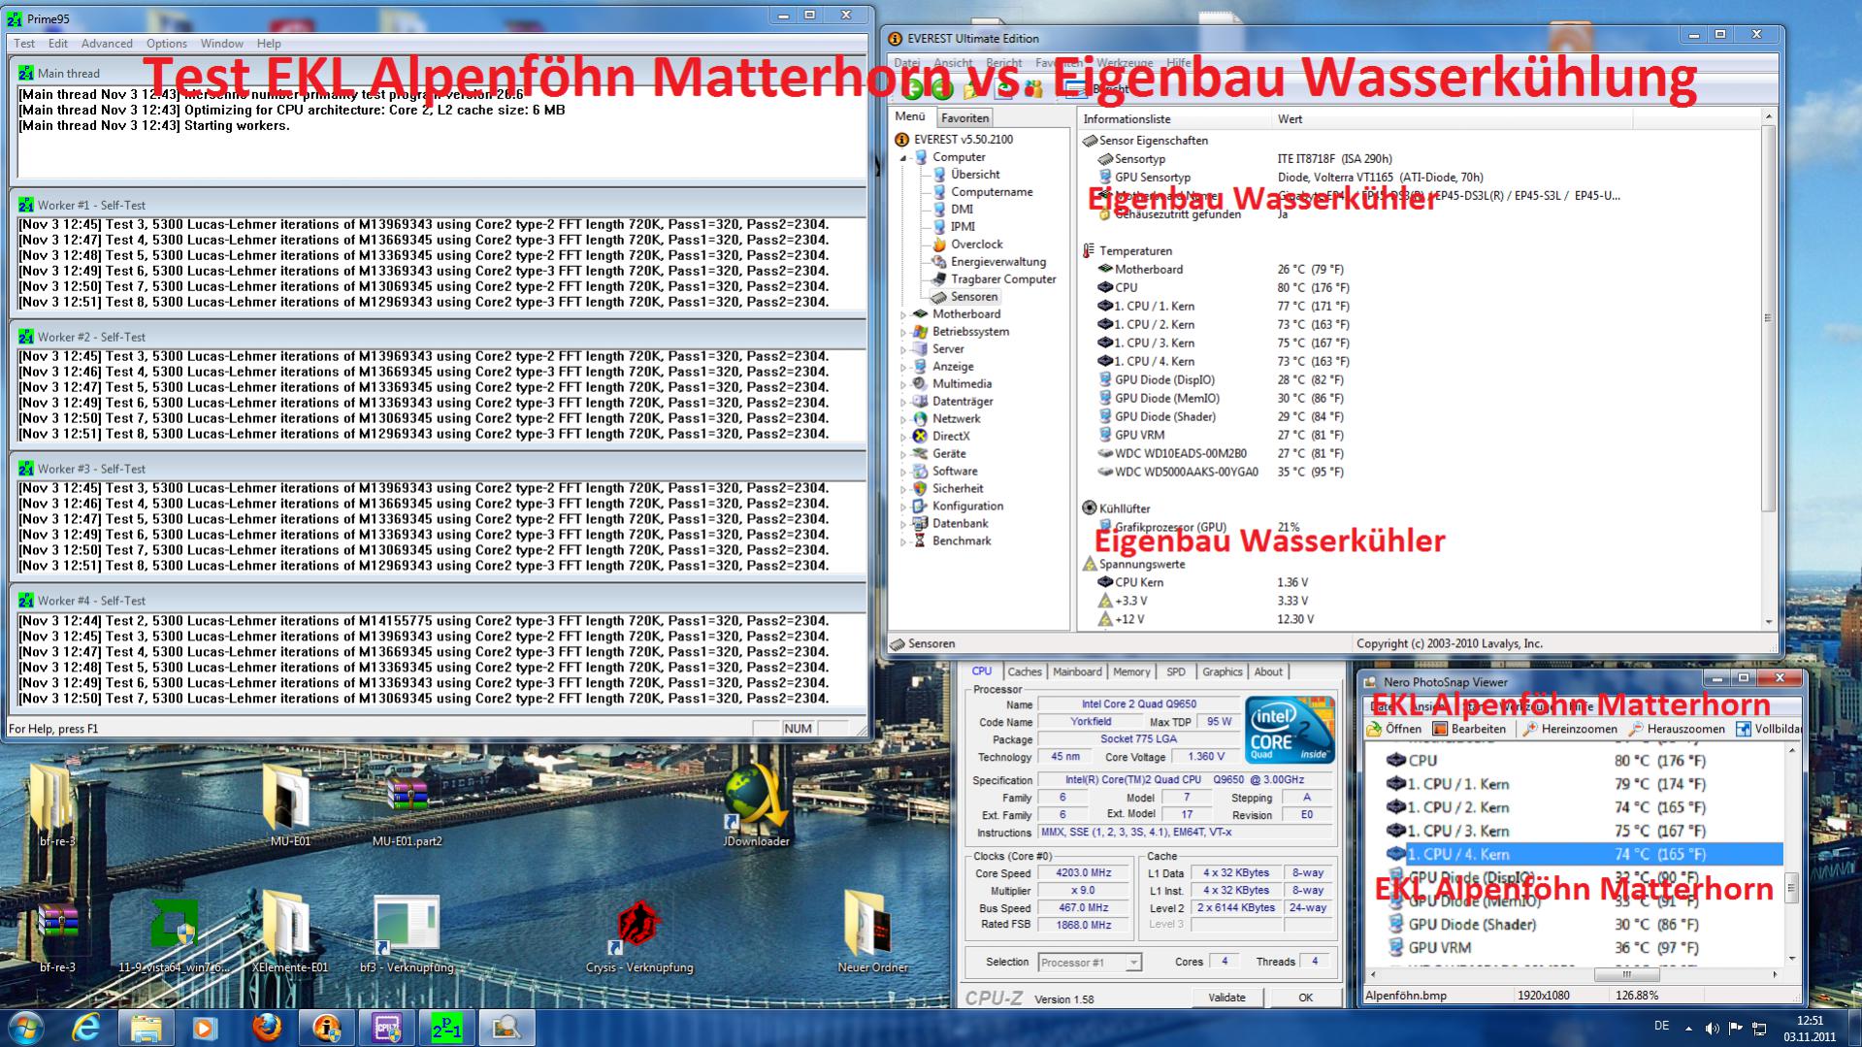Viewport: 1862px width, 1047px height.
Task: Click the Herauszoomen magnifier icon
Action: point(1636,729)
